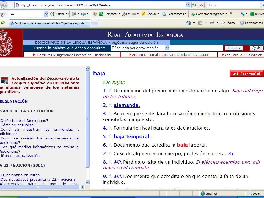This screenshot has width=264, height=198.
Task: Click the Google toolbar search field containing rae
Action: (26, 14)
